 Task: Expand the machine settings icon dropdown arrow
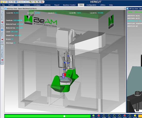pyautogui.click(x=33, y=2)
